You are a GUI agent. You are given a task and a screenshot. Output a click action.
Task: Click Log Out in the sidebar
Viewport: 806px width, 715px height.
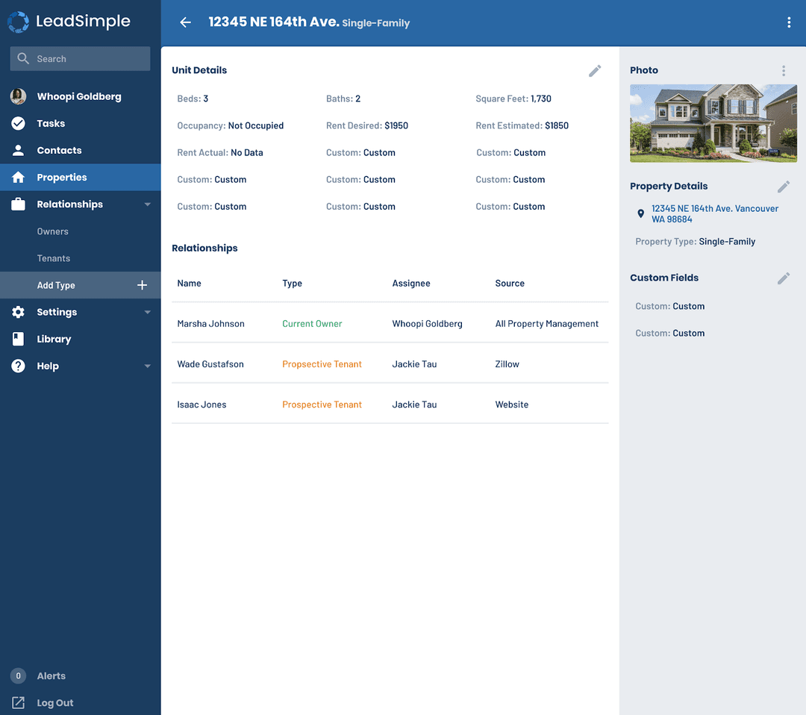pos(54,702)
